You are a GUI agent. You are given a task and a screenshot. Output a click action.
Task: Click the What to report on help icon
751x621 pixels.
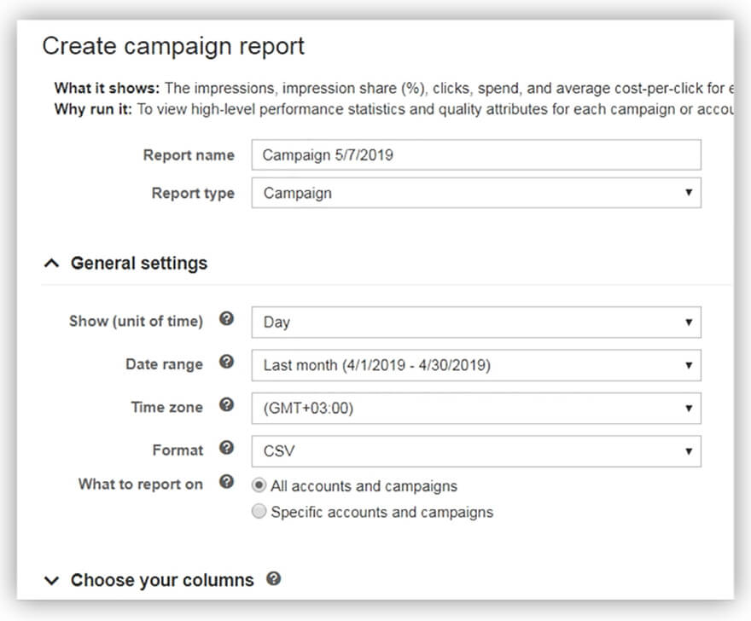point(226,482)
